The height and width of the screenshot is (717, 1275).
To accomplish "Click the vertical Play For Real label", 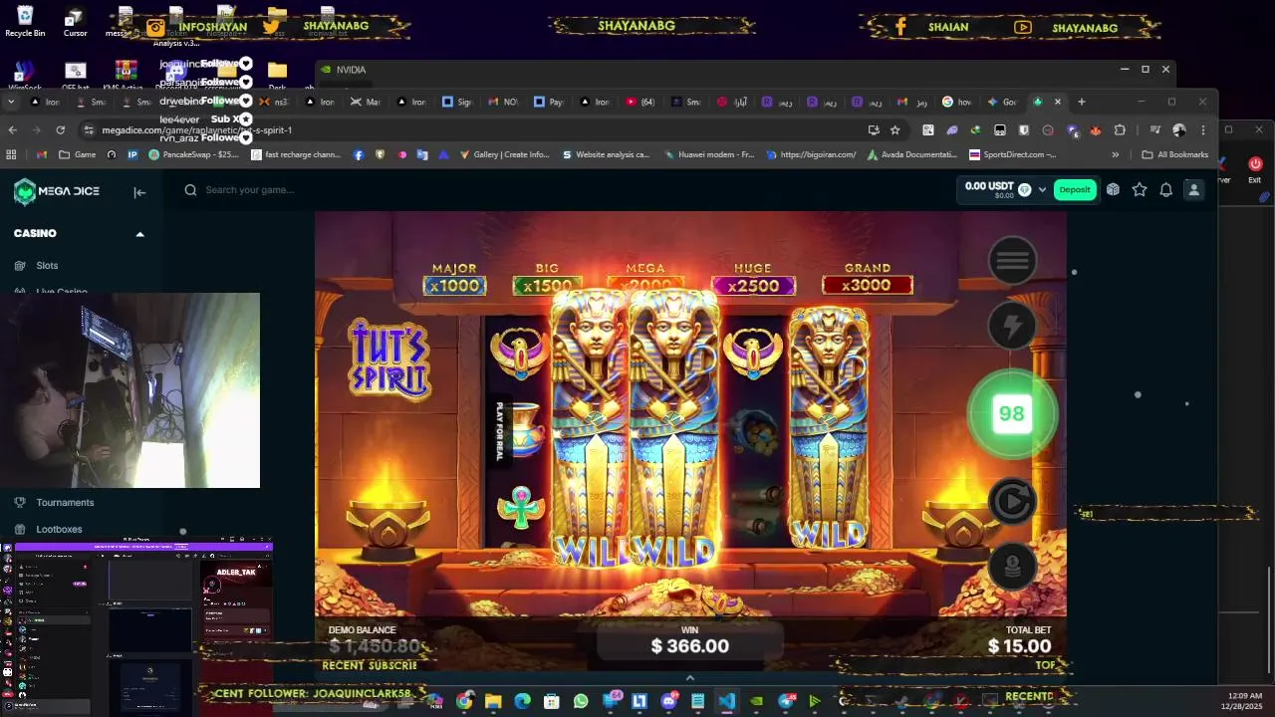I will 500,431.
